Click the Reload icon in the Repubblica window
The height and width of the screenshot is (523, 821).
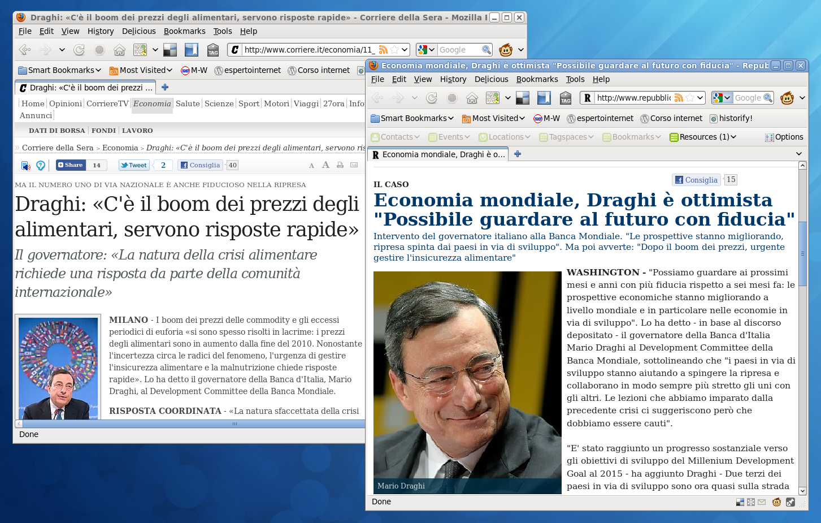432,98
